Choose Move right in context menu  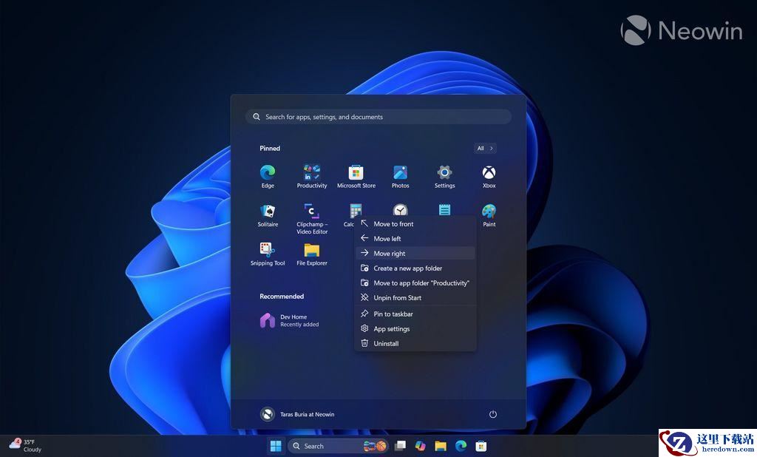click(415, 253)
